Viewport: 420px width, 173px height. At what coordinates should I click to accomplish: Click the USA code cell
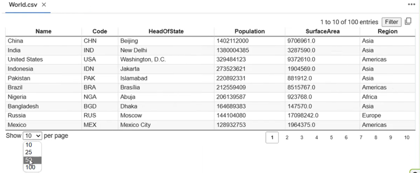coord(100,59)
